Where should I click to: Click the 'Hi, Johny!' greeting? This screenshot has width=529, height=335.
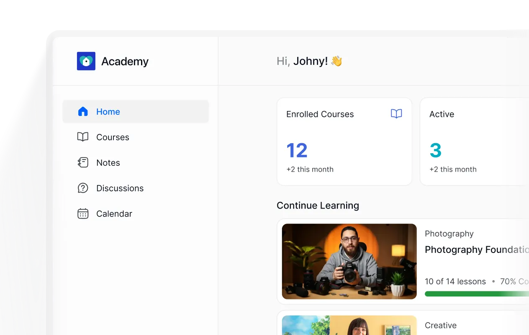pos(309,61)
